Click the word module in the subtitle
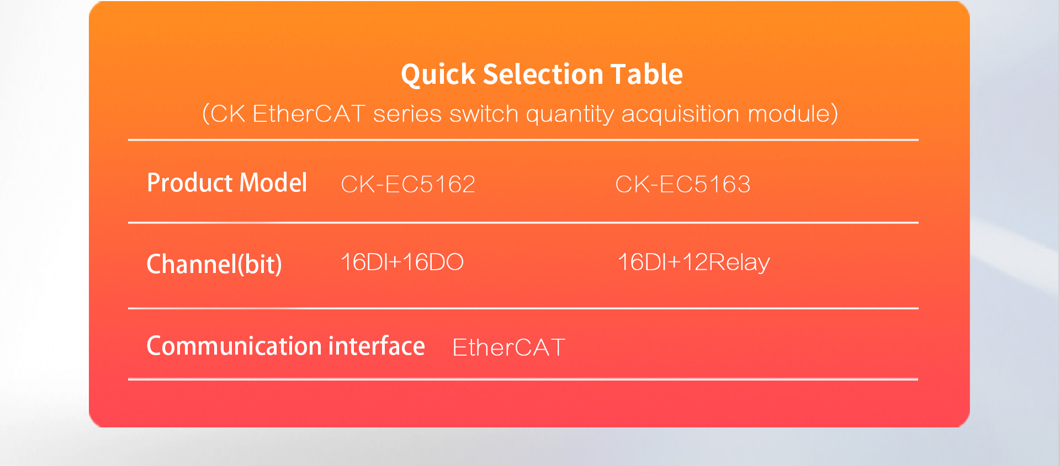The width and height of the screenshot is (1060, 466). [789, 114]
